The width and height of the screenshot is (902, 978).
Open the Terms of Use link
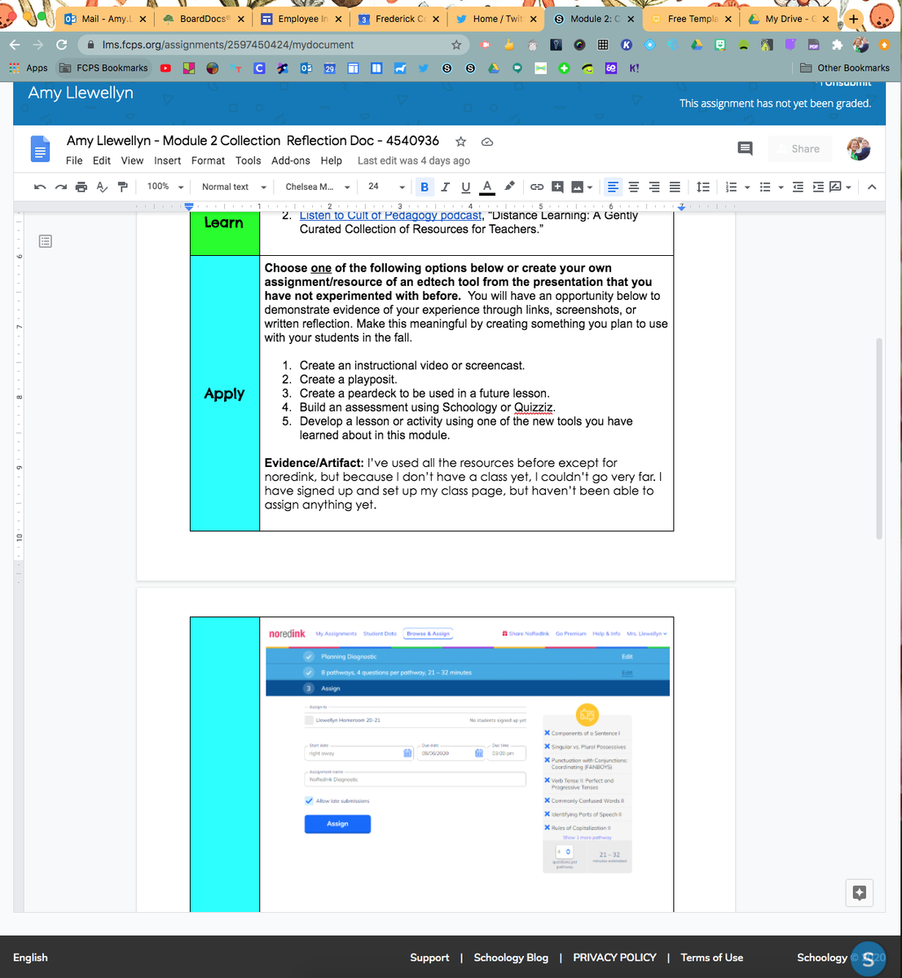[x=712, y=958]
